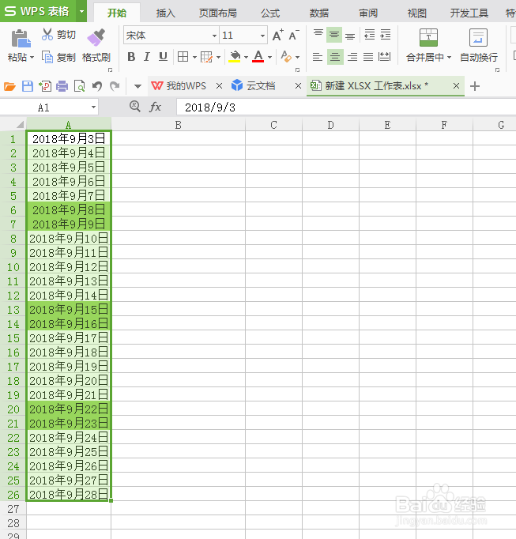
Task: Open file folder icon in quick toolbar
Action: (x=9, y=86)
